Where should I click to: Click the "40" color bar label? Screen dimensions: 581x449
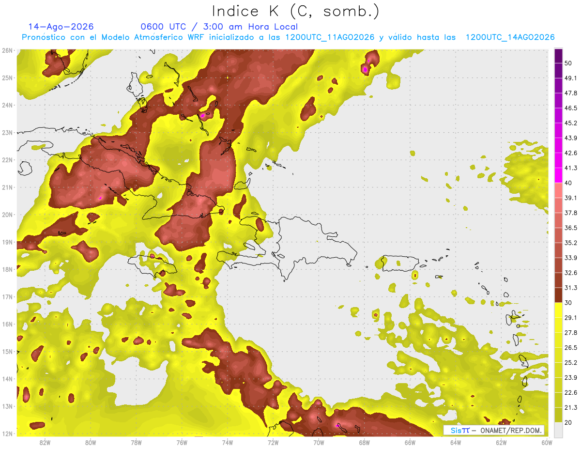click(568, 183)
